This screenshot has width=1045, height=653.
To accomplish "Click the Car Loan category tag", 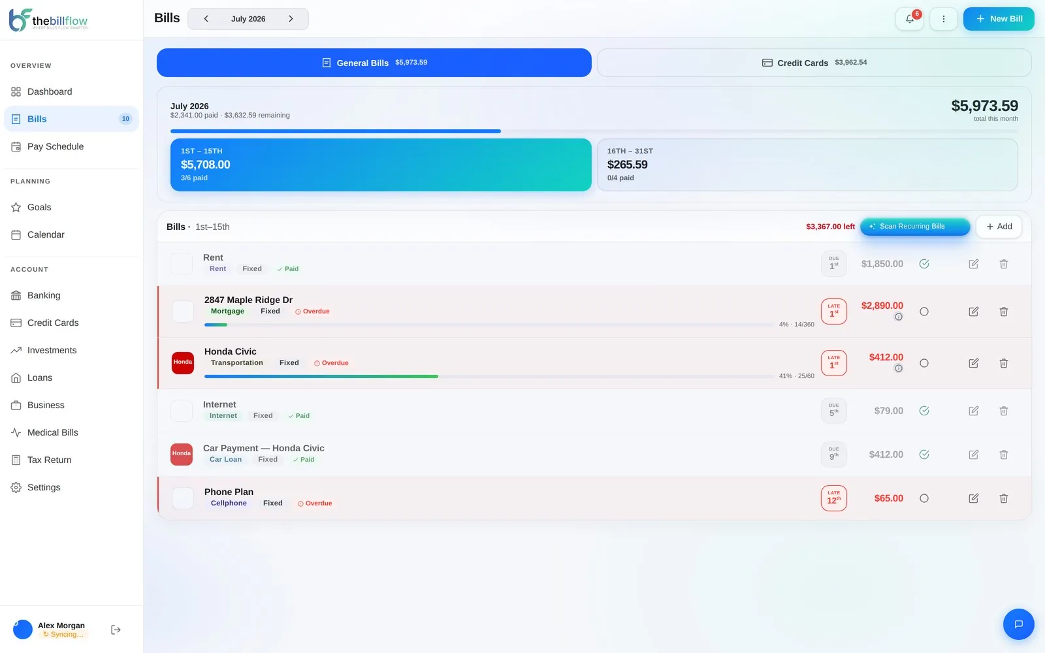I will tap(225, 460).
